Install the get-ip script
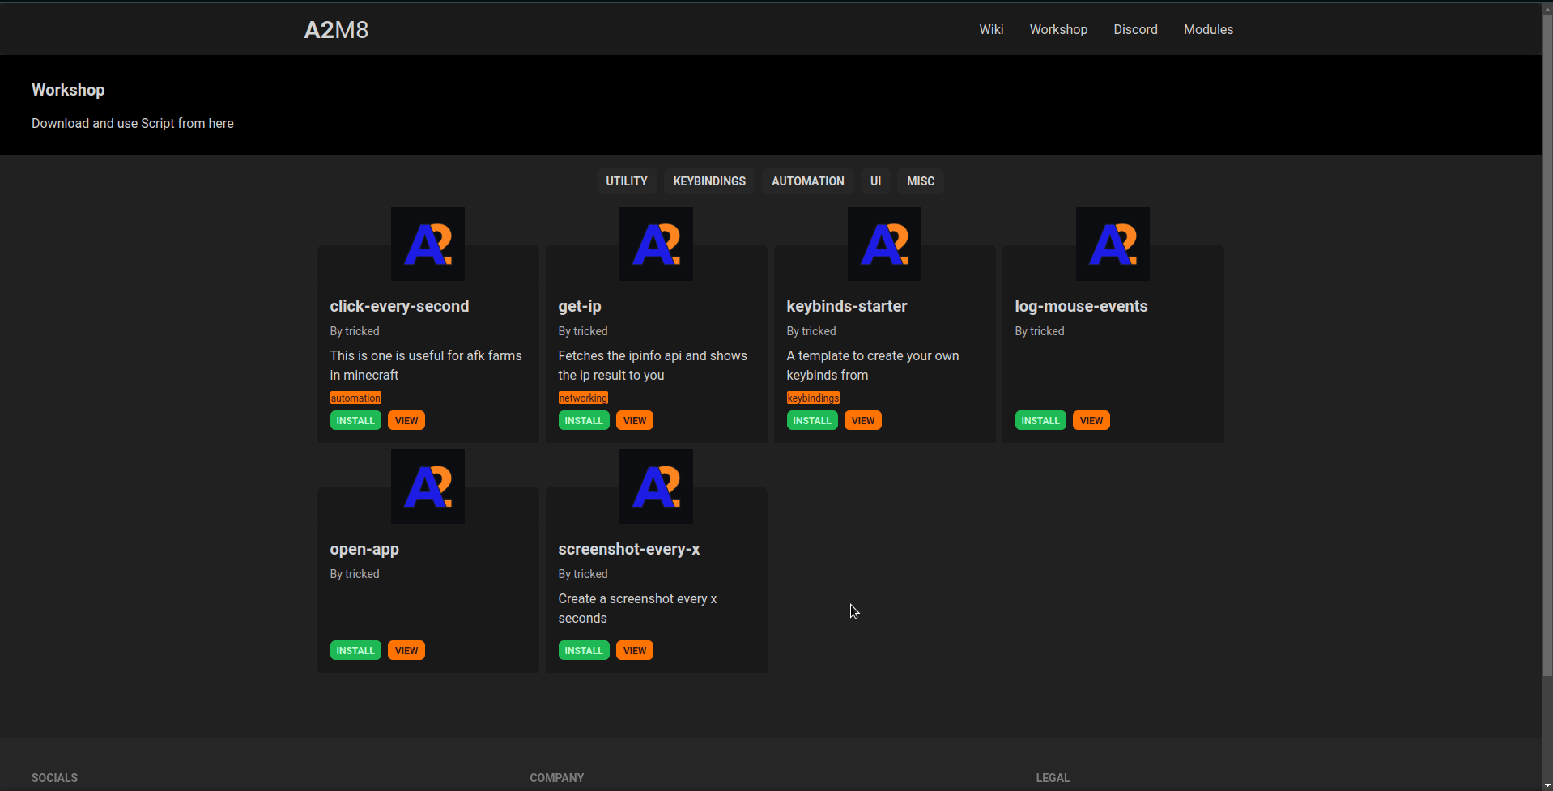Image resolution: width=1553 pixels, height=791 pixels. point(583,421)
